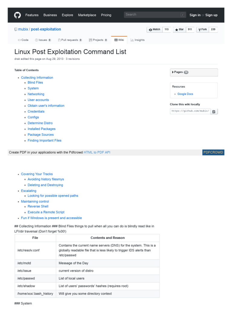This screenshot has width=232, height=309.
Task: Expand the Pages disclosure triangle
Action: point(173,72)
